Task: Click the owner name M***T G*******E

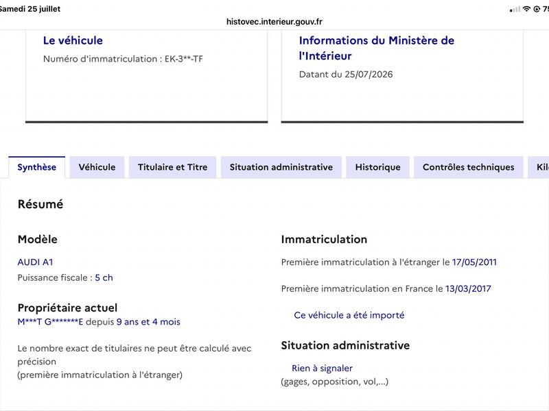Action: [x=50, y=322]
